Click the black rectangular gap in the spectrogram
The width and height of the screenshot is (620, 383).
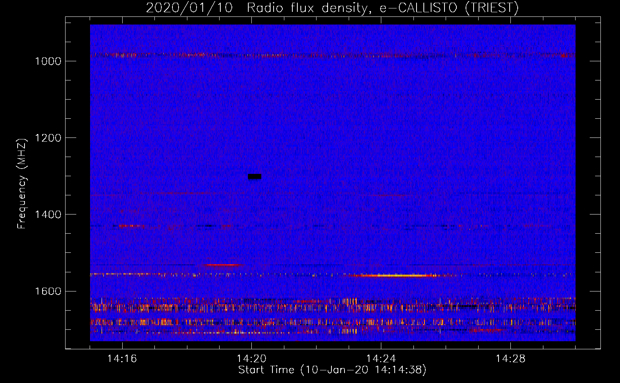point(255,177)
